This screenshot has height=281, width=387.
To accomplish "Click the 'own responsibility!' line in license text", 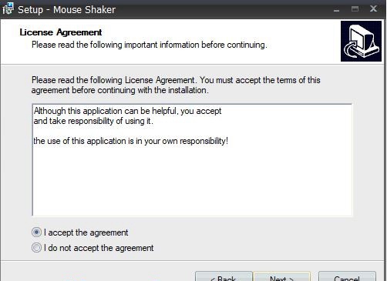I will (x=131, y=141).
